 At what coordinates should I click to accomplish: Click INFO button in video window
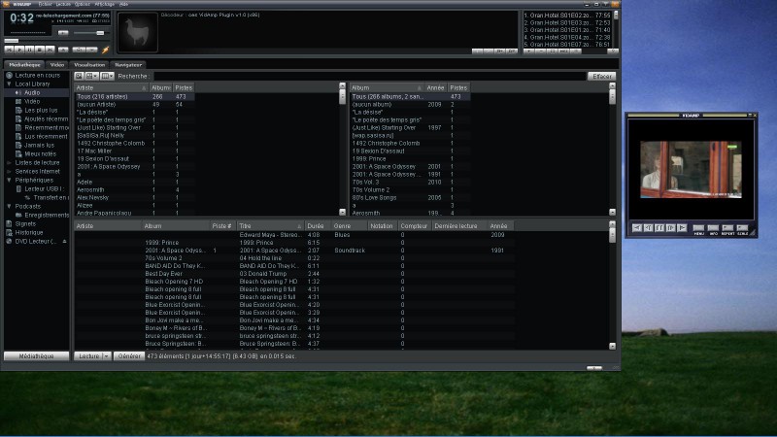click(713, 229)
